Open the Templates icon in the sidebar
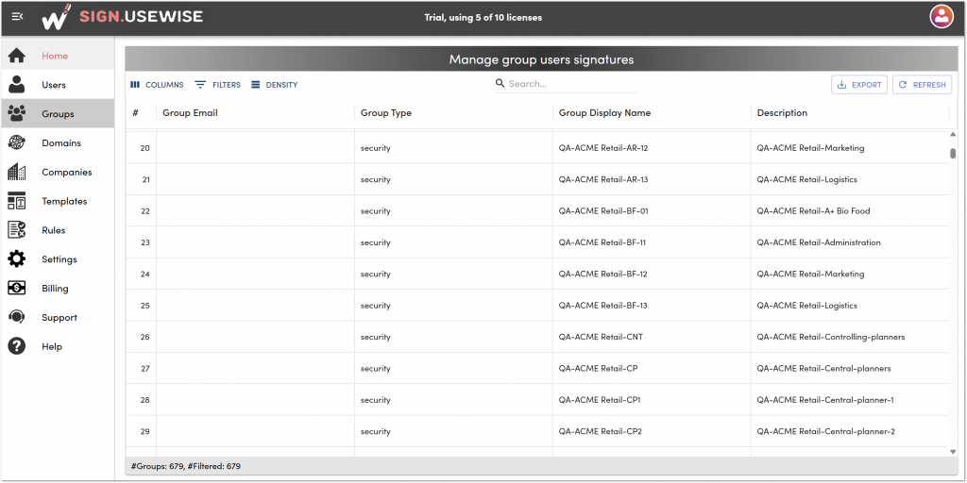 (x=17, y=201)
